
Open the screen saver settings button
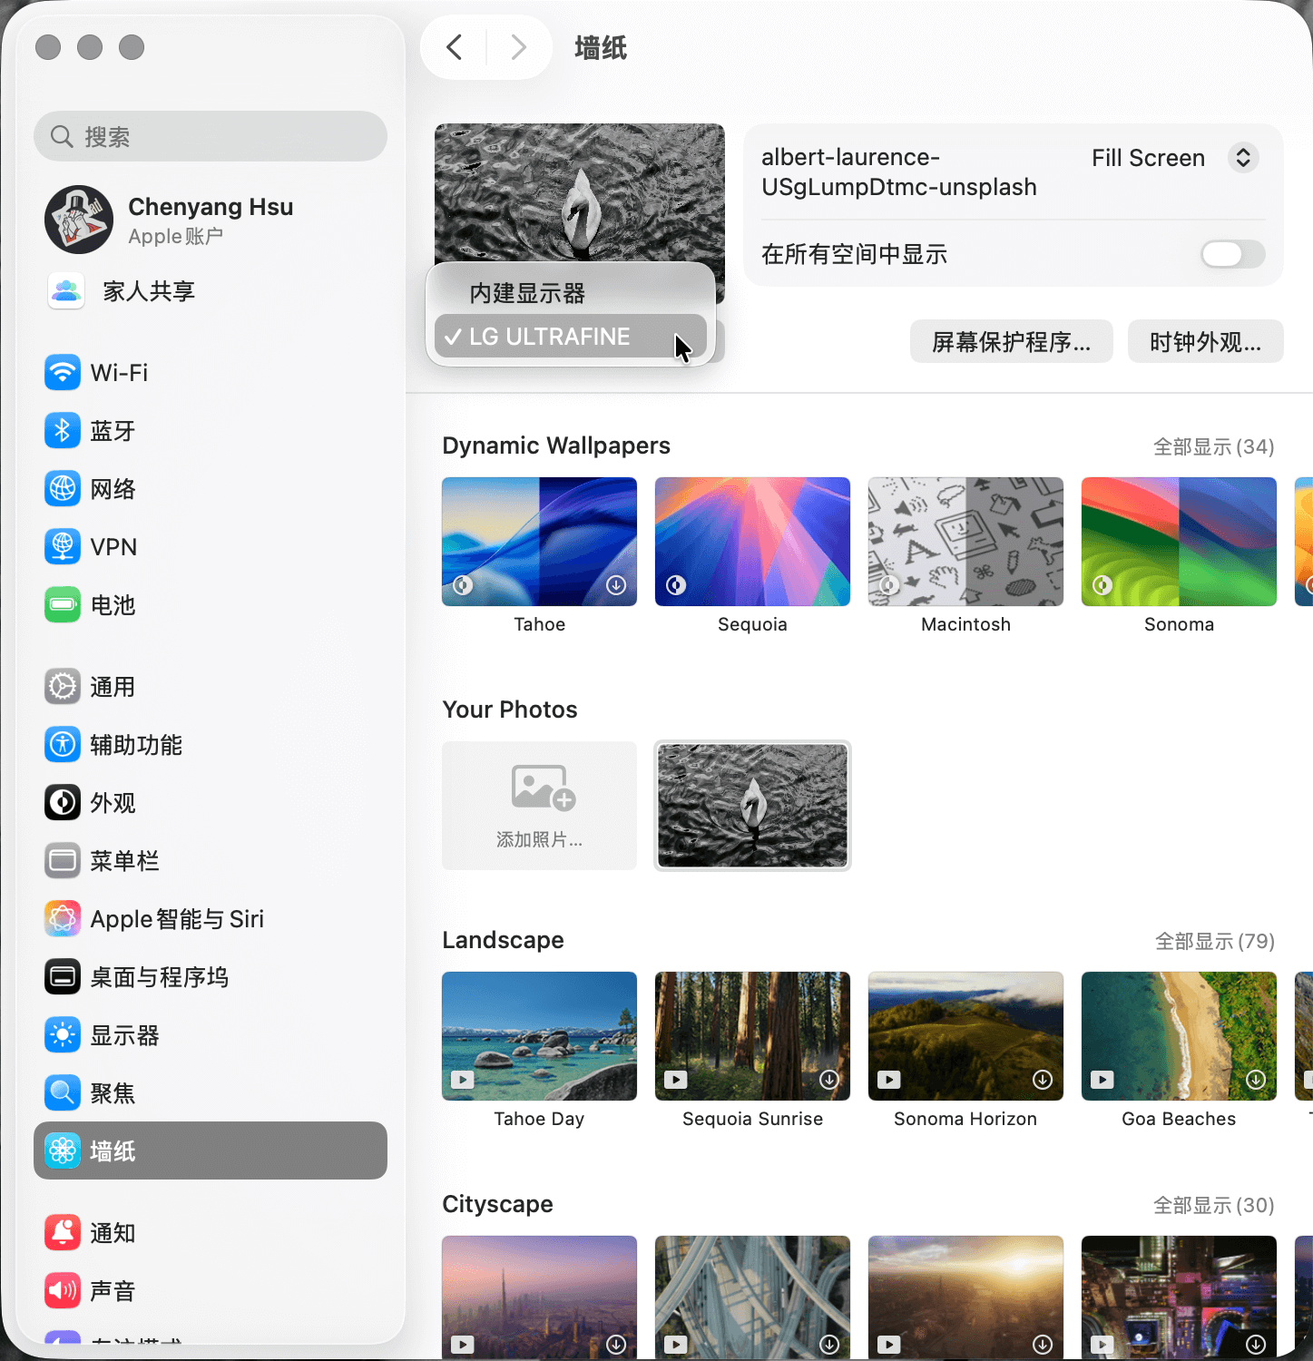tap(1011, 342)
